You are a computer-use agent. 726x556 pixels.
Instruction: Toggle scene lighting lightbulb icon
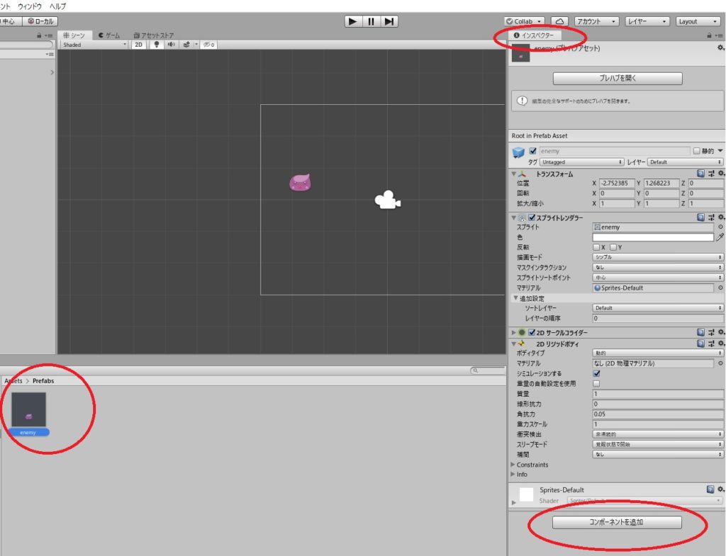[x=157, y=45]
